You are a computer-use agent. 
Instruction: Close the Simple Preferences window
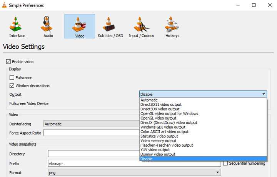pos(270,5)
